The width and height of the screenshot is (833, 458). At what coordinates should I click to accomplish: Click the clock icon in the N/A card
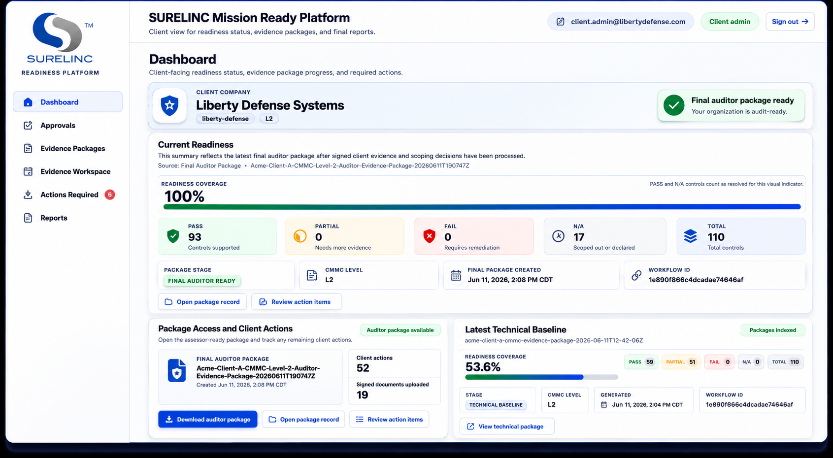coord(558,236)
